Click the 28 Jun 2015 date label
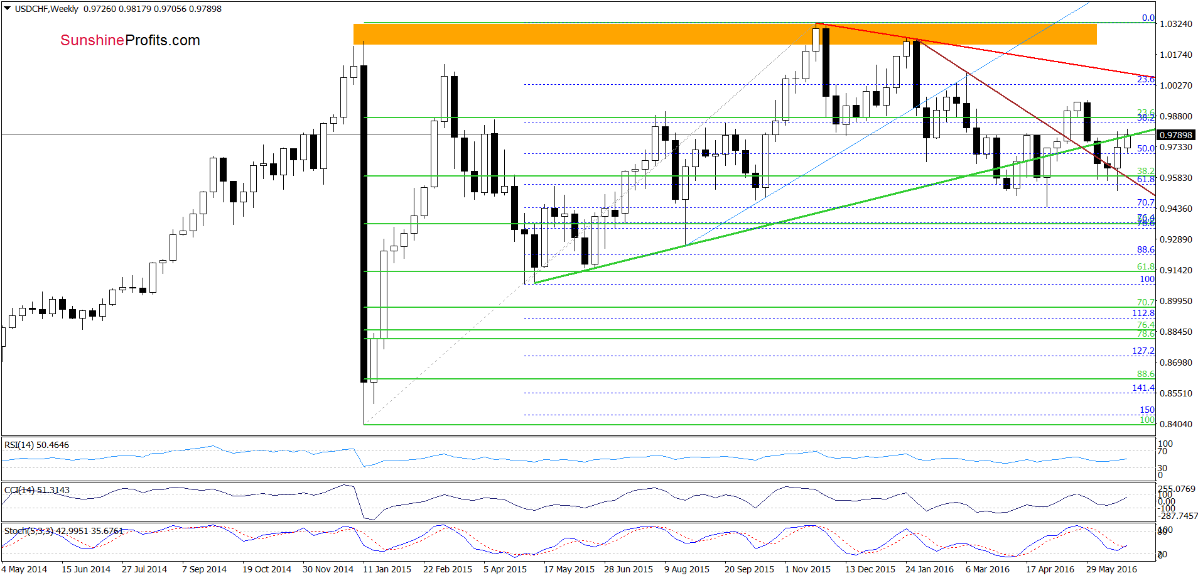The width and height of the screenshot is (1198, 578). point(629,569)
